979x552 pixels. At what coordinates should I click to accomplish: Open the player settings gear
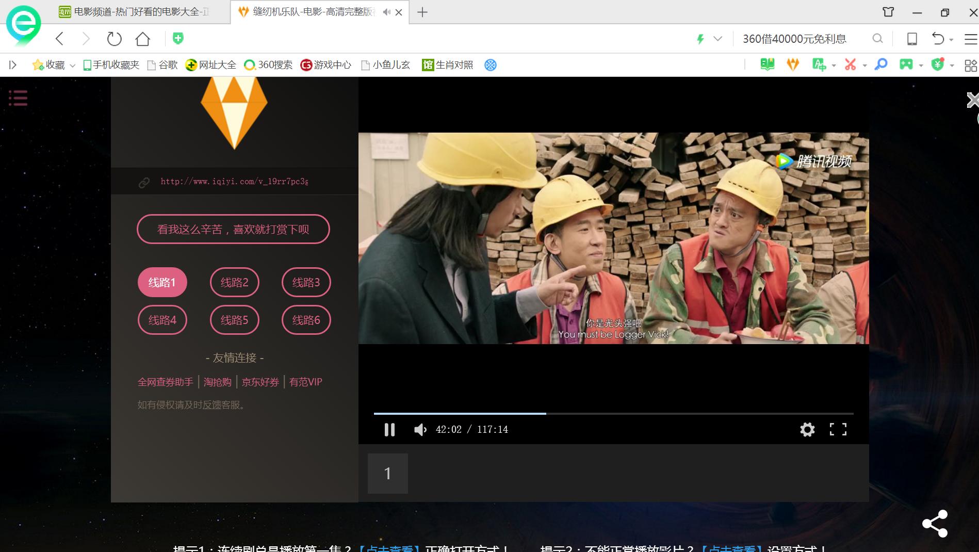click(x=807, y=429)
